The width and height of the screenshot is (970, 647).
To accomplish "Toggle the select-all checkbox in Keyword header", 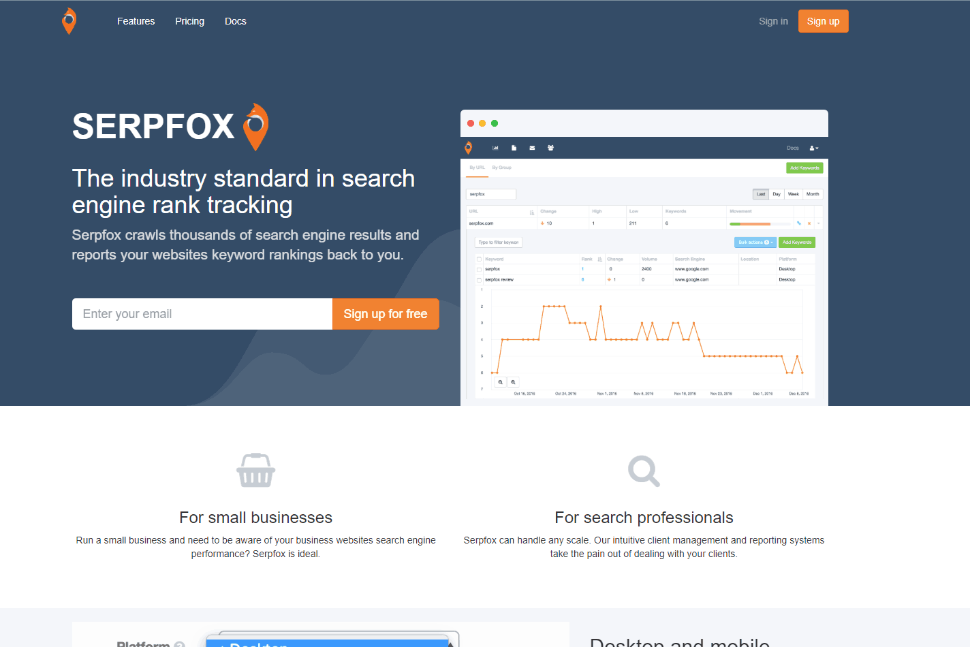I will 480,259.
